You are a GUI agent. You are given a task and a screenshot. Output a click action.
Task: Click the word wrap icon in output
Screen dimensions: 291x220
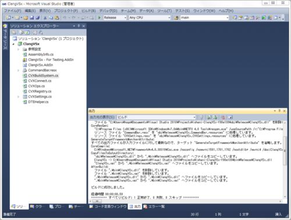pyautogui.click(x=230, y=117)
